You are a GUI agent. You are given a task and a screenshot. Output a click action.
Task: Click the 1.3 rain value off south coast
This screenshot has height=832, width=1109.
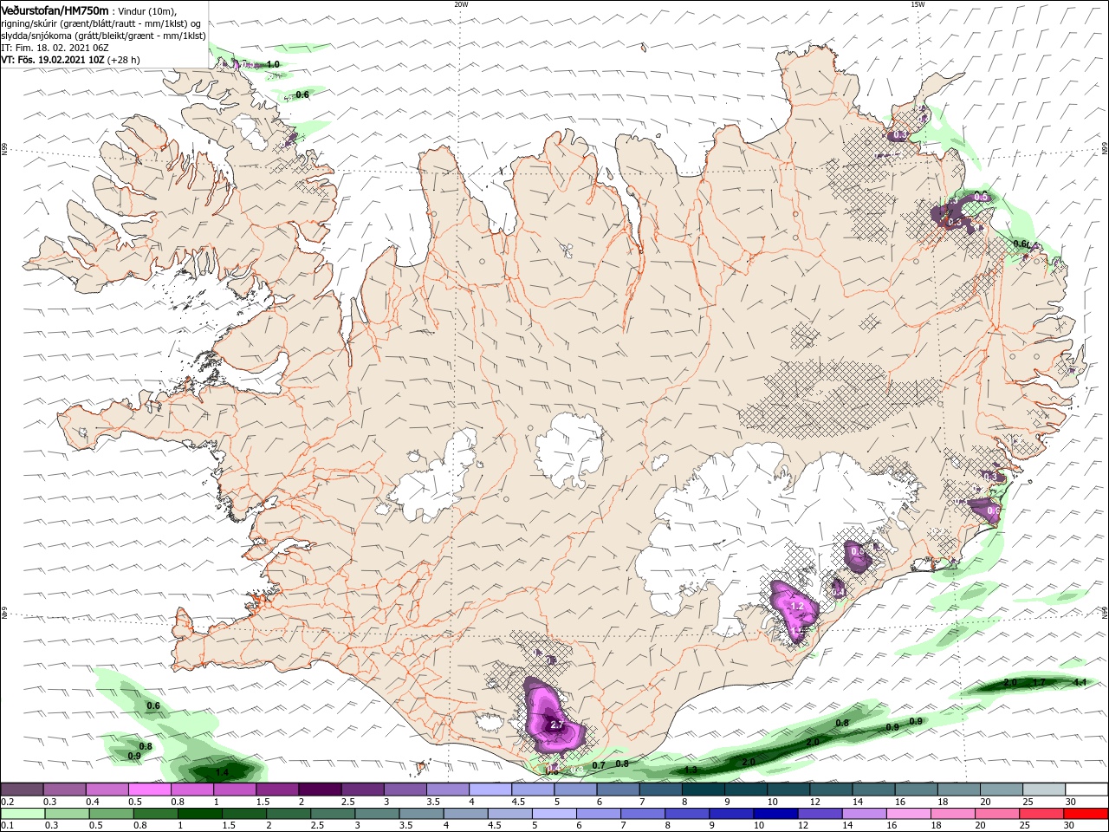point(691,770)
